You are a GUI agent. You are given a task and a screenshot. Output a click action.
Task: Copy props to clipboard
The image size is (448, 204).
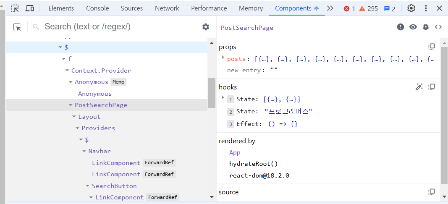pyautogui.click(x=432, y=47)
